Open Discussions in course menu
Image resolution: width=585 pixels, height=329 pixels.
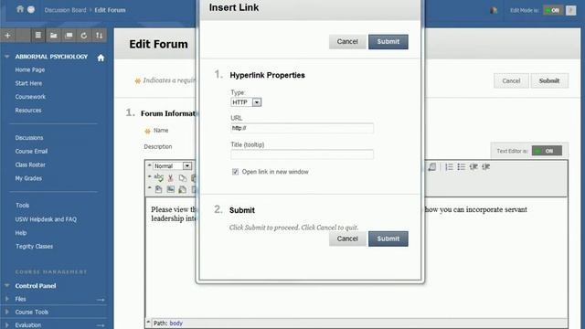[x=29, y=138]
